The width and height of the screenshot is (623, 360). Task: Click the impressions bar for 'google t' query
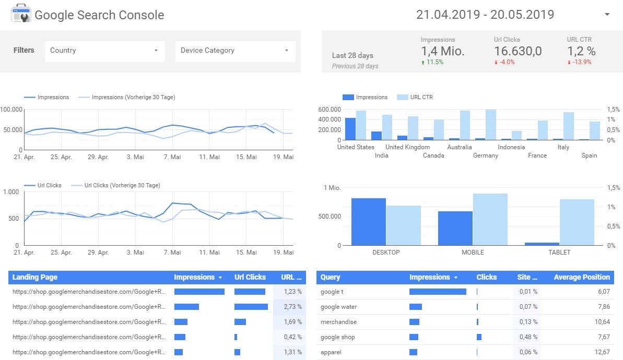pos(438,292)
